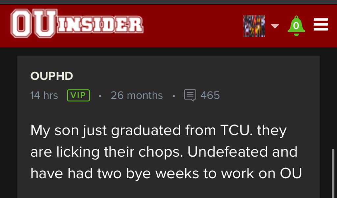Open the notifications bell icon
This screenshot has width=337, height=198.
coord(296,26)
